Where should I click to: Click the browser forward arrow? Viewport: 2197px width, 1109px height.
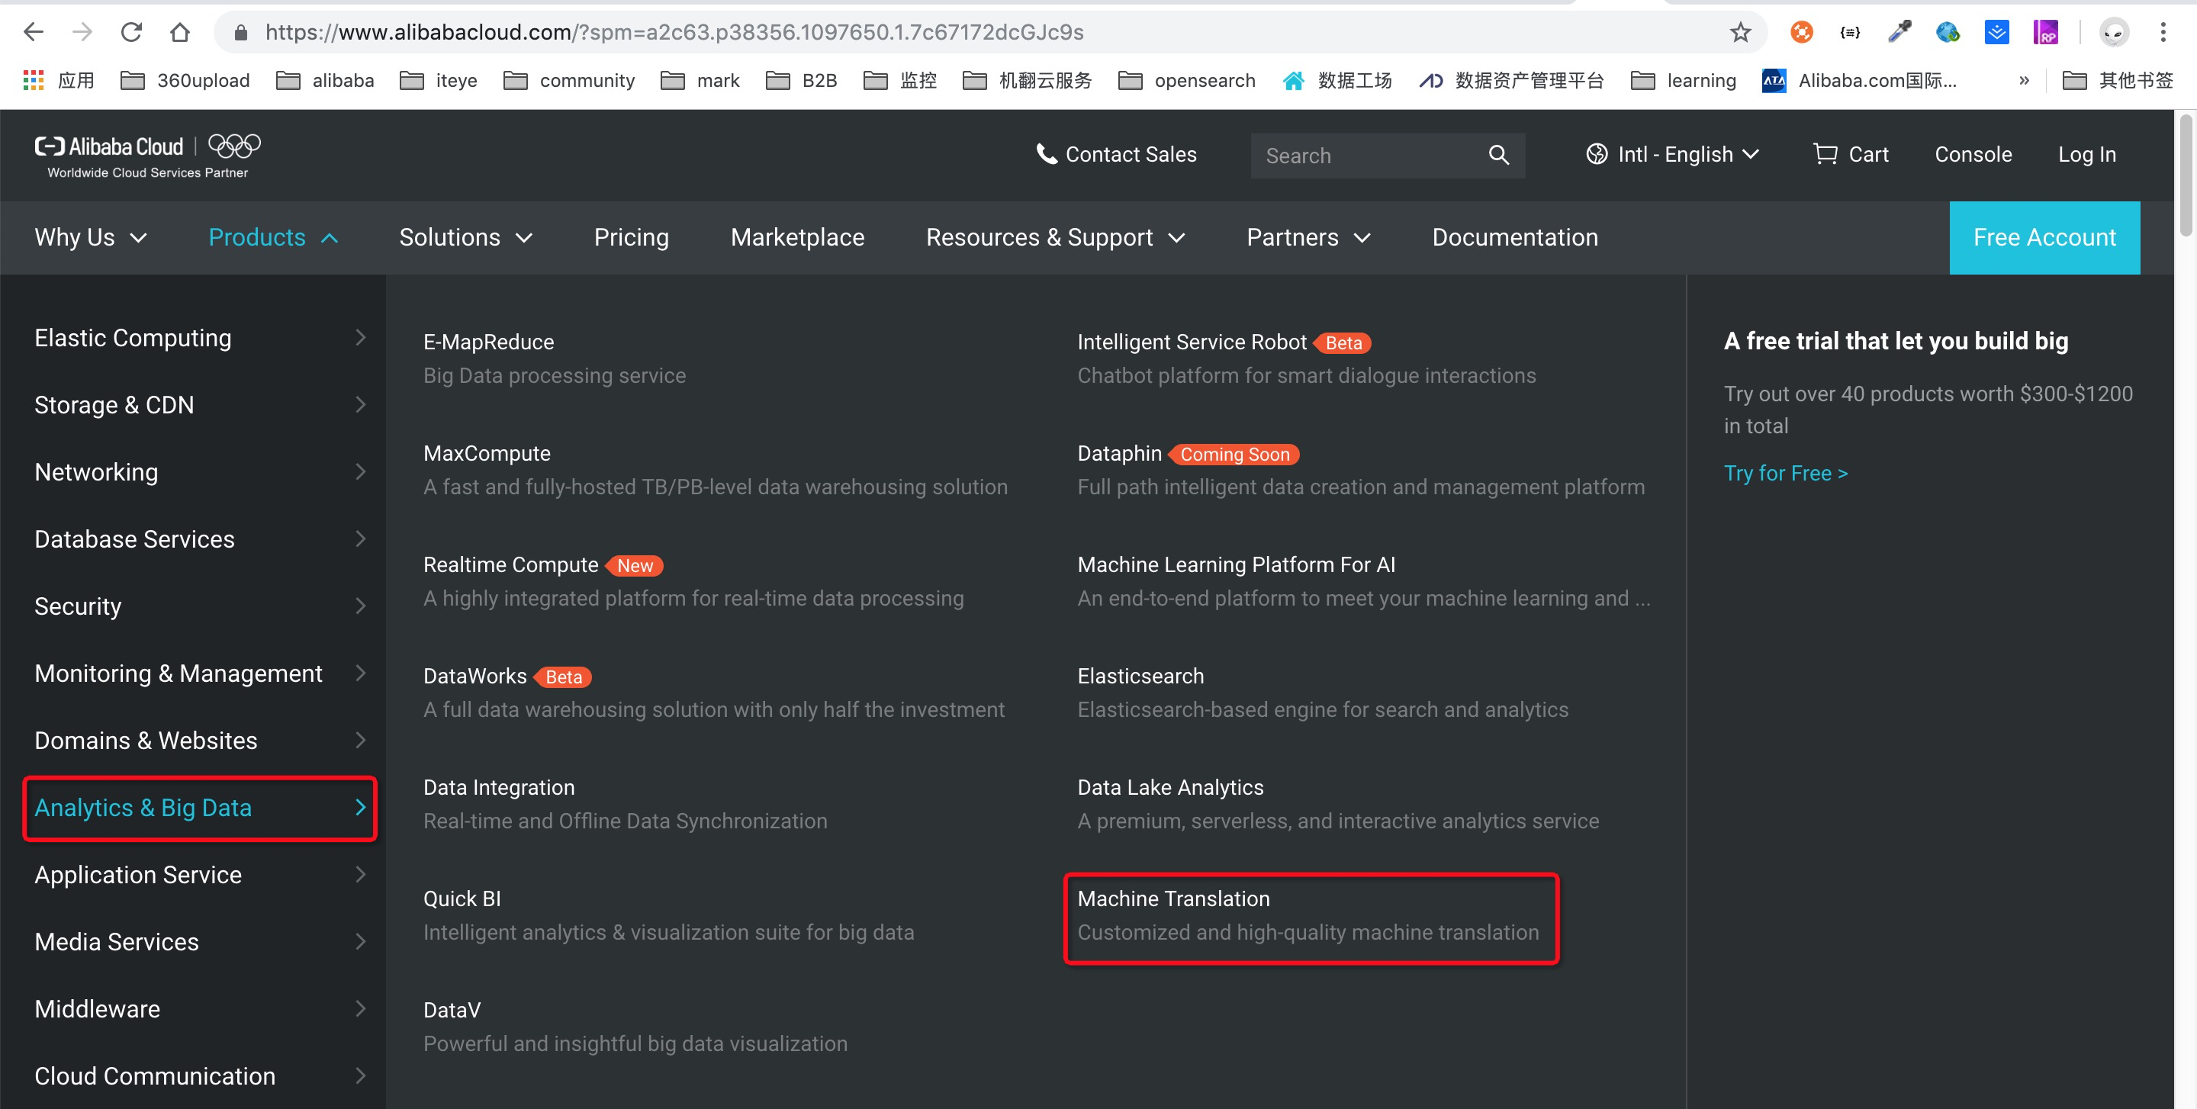click(82, 32)
